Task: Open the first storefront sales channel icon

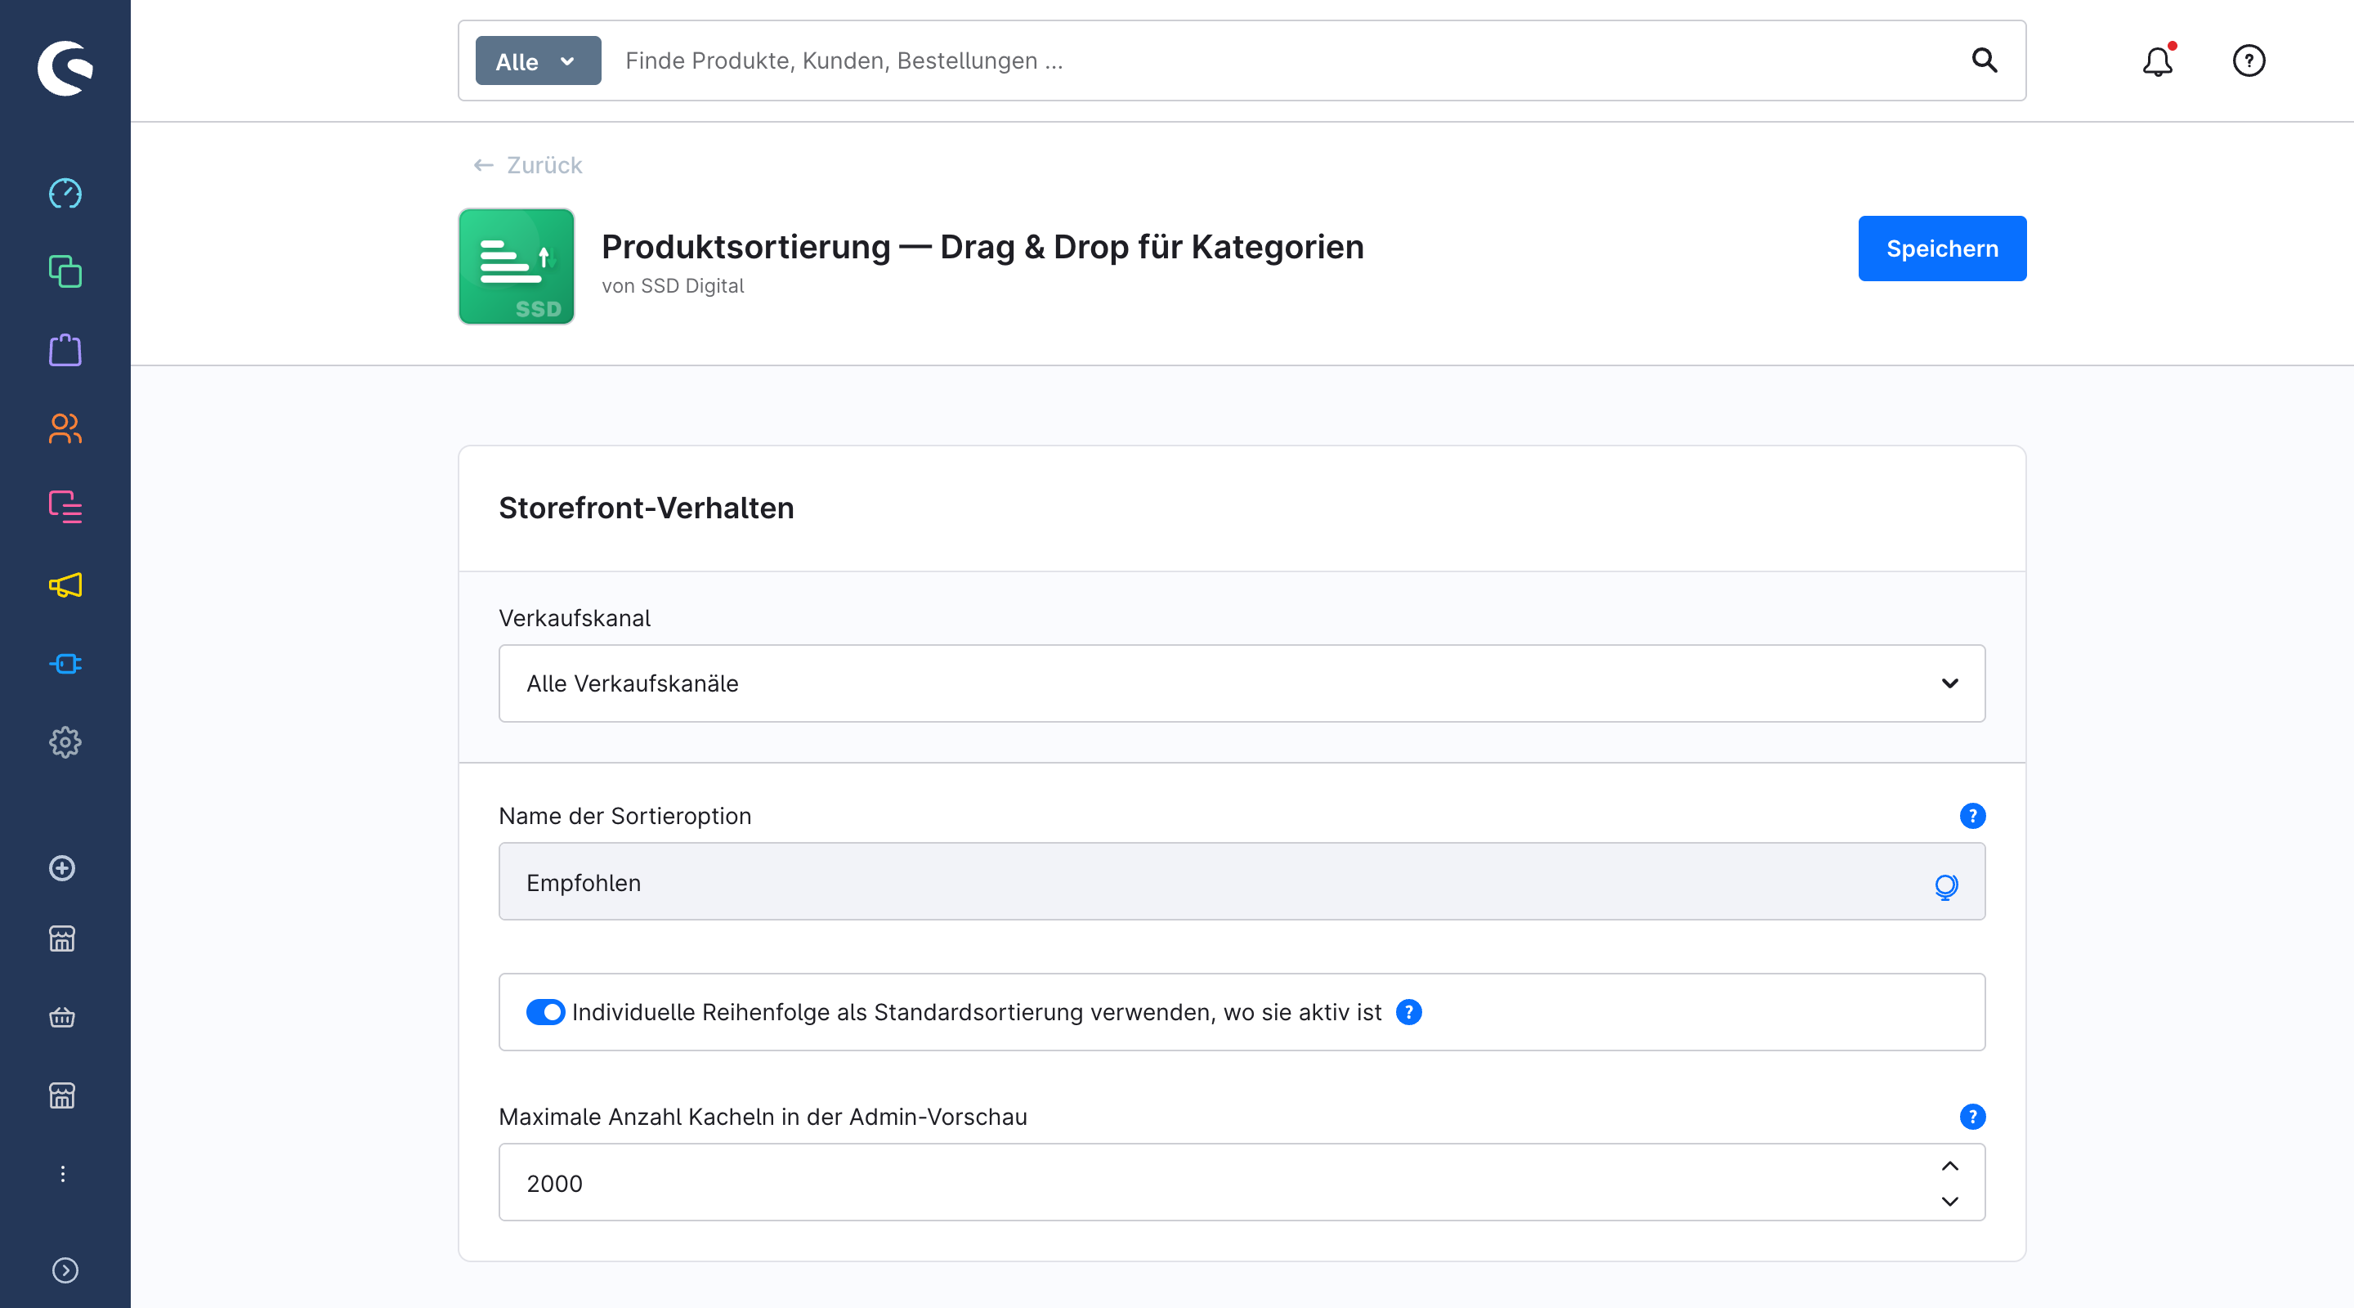Action: pyautogui.click(x=62, y=938)
